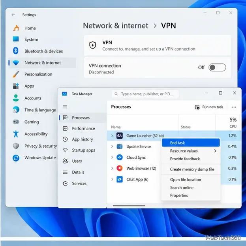Viewport: 246px width, 246px height.
Task: Click the Wi-Fi icon for Network & internet
Action: point(16,63)
